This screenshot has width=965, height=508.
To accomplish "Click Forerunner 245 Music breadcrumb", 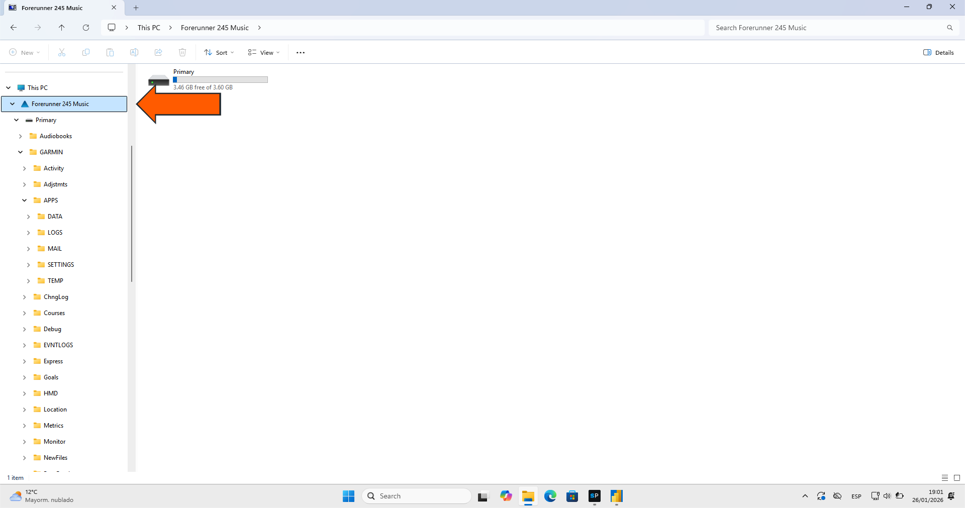I will point(215,28).
